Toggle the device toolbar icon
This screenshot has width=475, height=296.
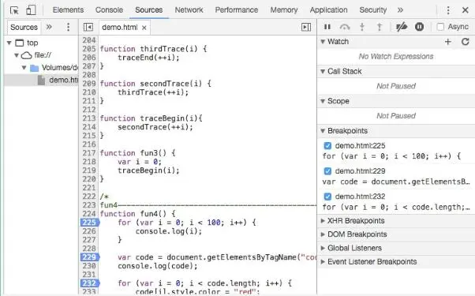click(31, 9)
